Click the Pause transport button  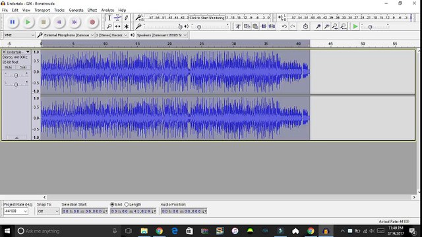[x=13, y=22]
